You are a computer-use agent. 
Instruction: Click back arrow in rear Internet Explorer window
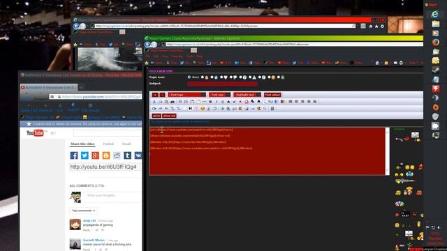76,26
